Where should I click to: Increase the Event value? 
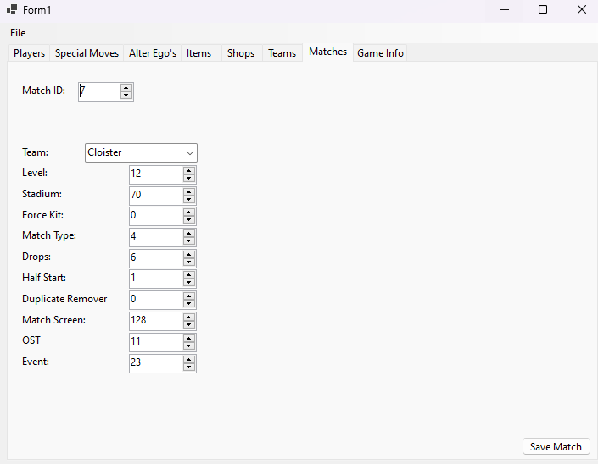point(189,359)
